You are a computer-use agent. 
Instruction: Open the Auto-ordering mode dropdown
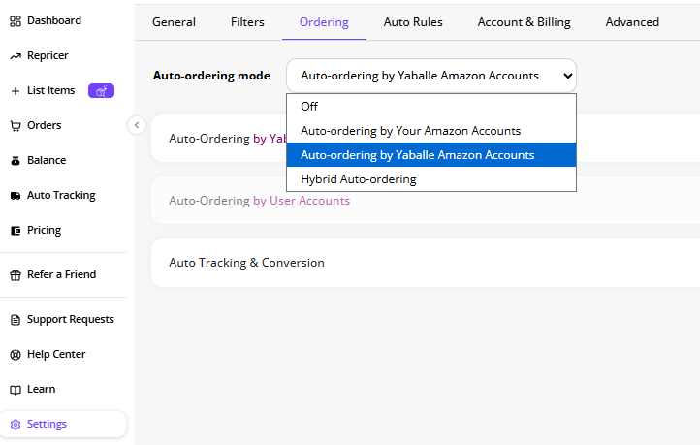[431, 76]
